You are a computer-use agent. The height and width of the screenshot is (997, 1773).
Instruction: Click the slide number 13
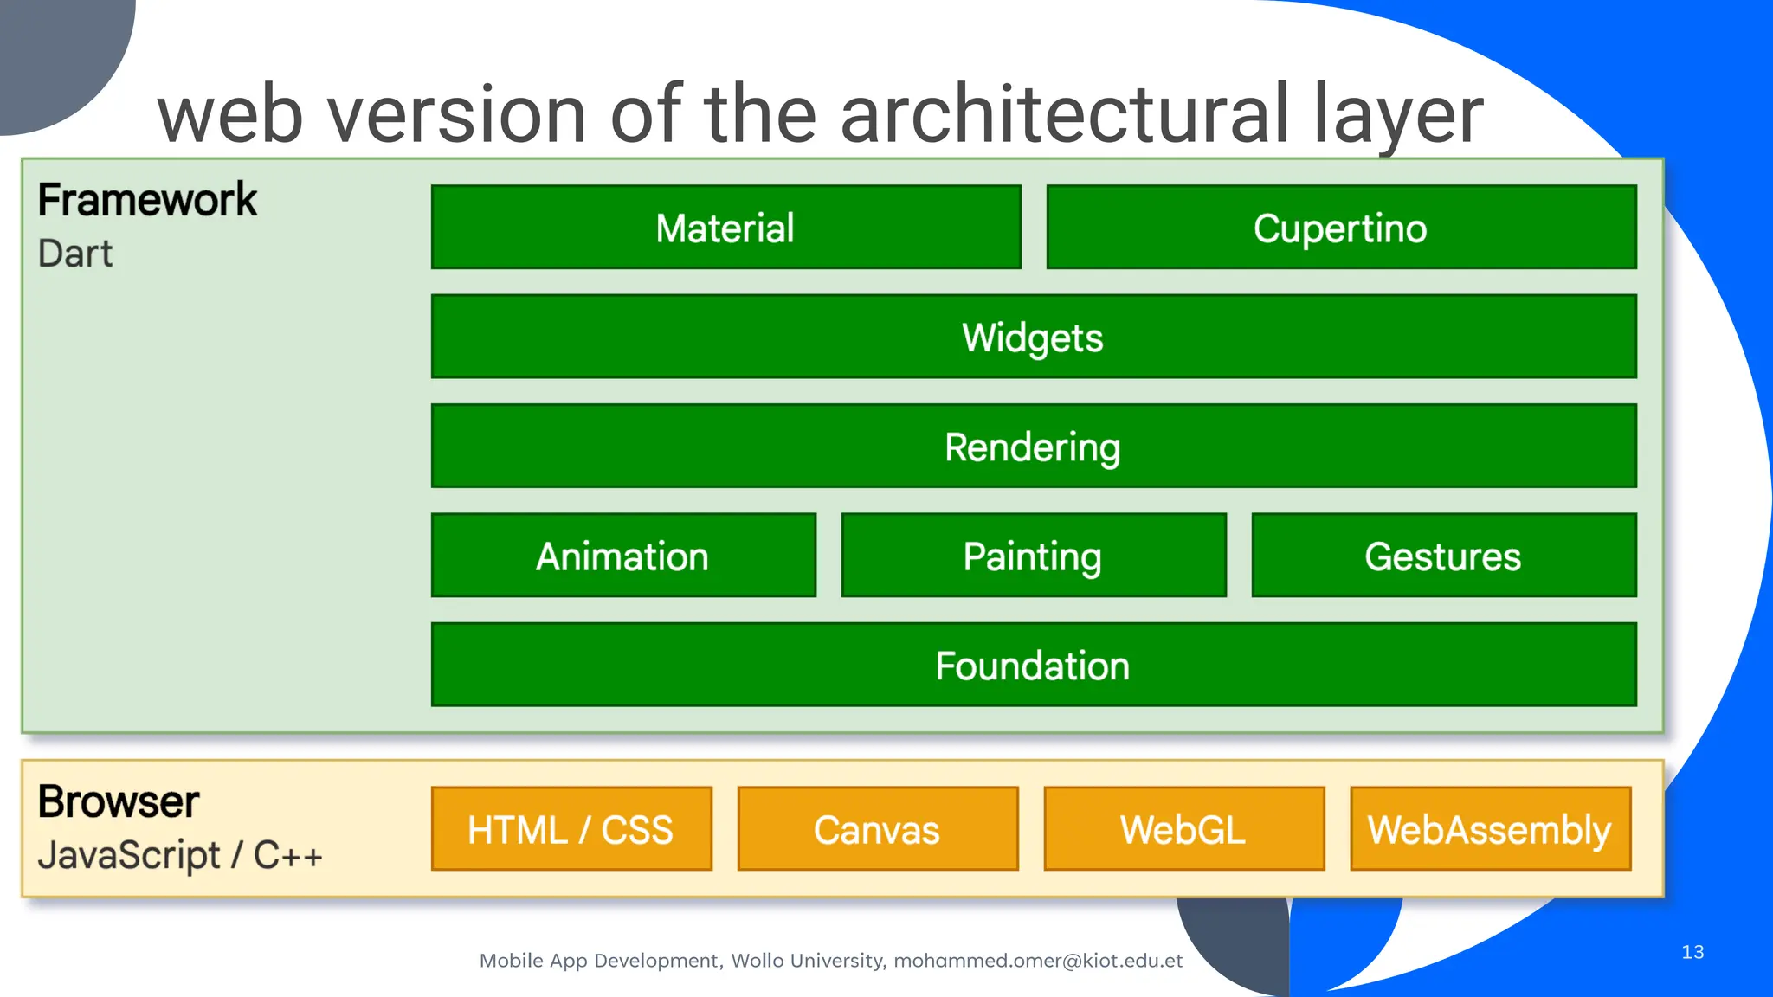tap(1692, 952)
